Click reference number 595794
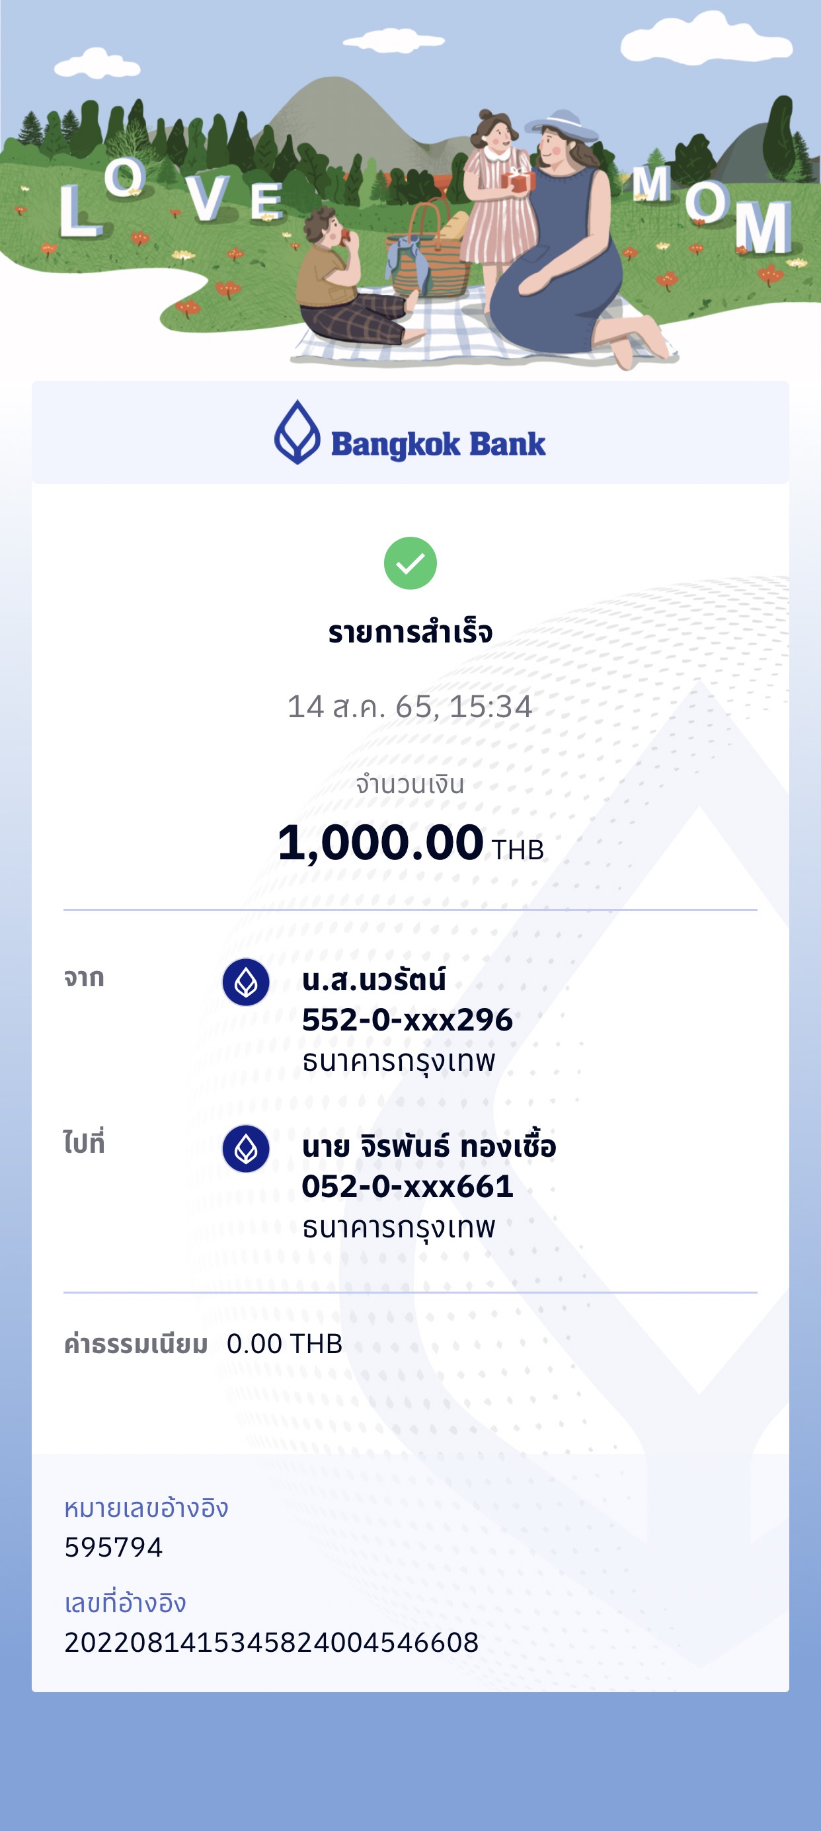The width and height of the screenshot is (821, 1831). (x=114, y=1547)
